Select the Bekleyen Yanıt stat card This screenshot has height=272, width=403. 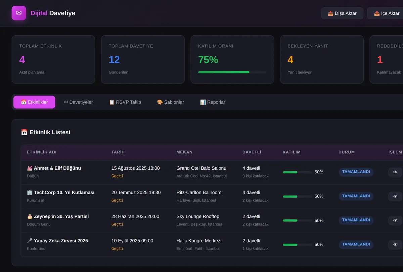click(x=322, y=59)
